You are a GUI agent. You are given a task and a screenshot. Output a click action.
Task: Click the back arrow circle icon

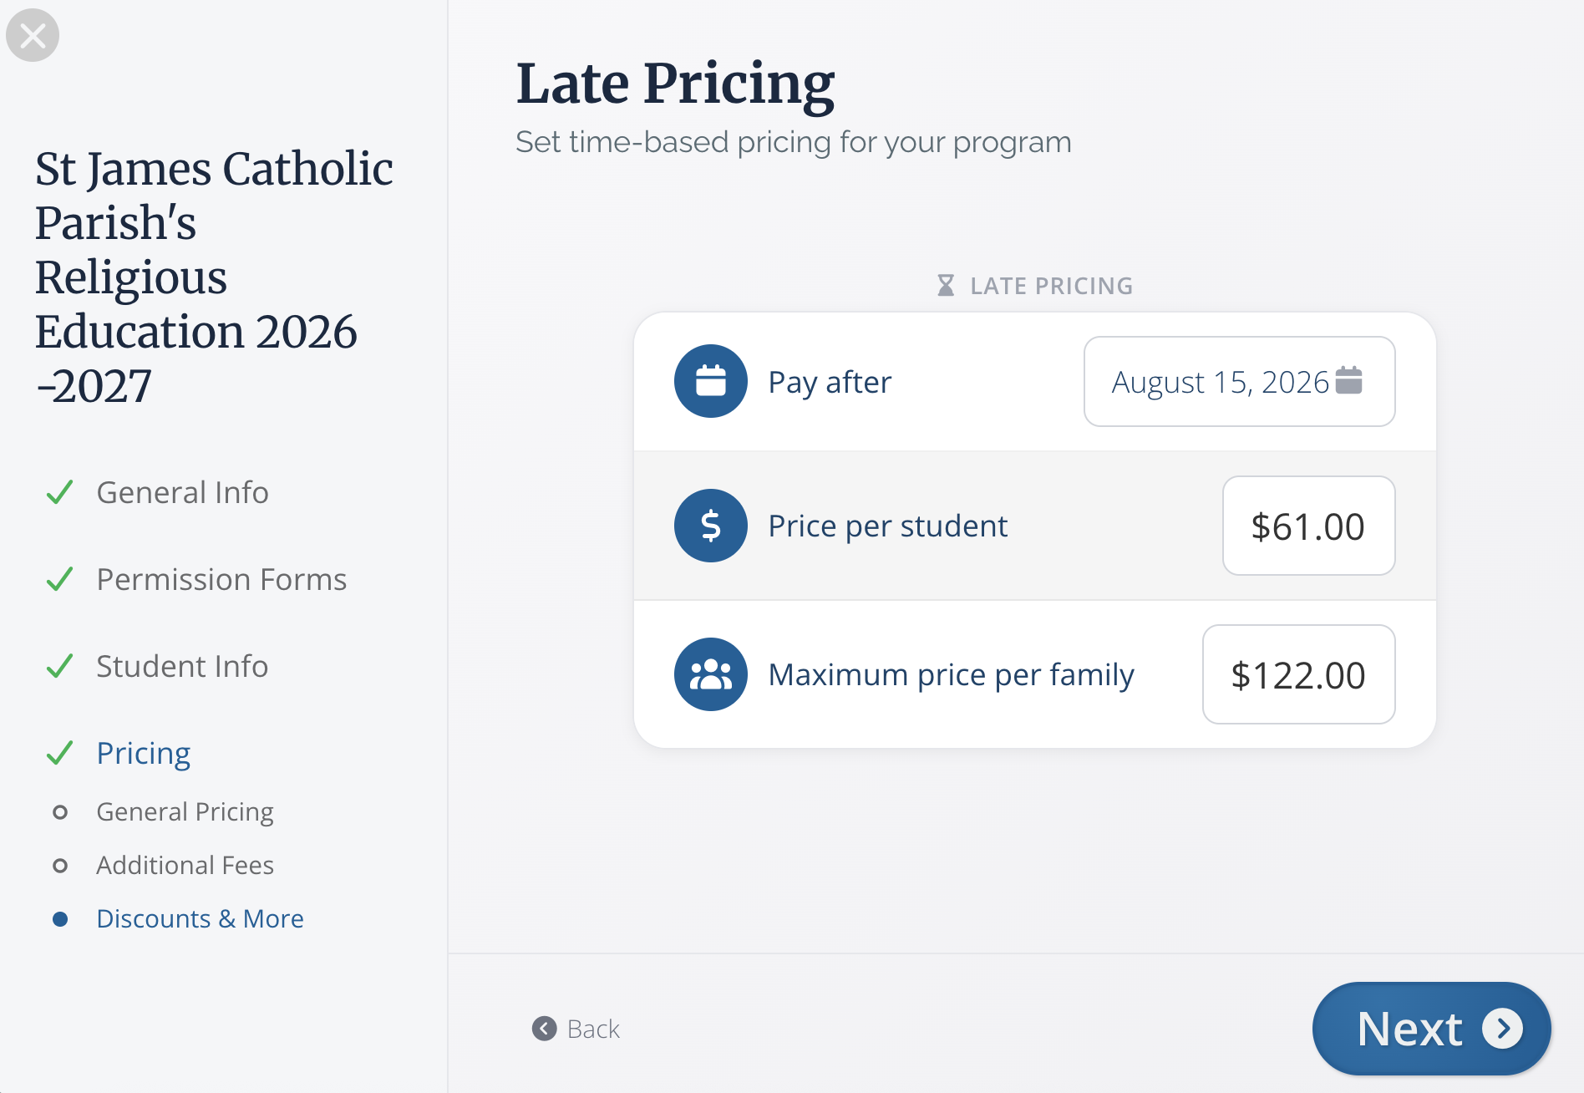(544, 1029)
